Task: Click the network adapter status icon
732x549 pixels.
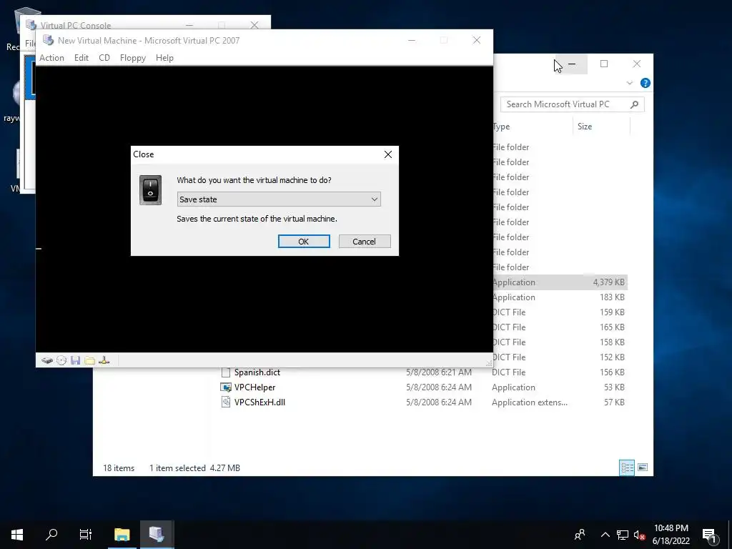Action: click(104, 360)
